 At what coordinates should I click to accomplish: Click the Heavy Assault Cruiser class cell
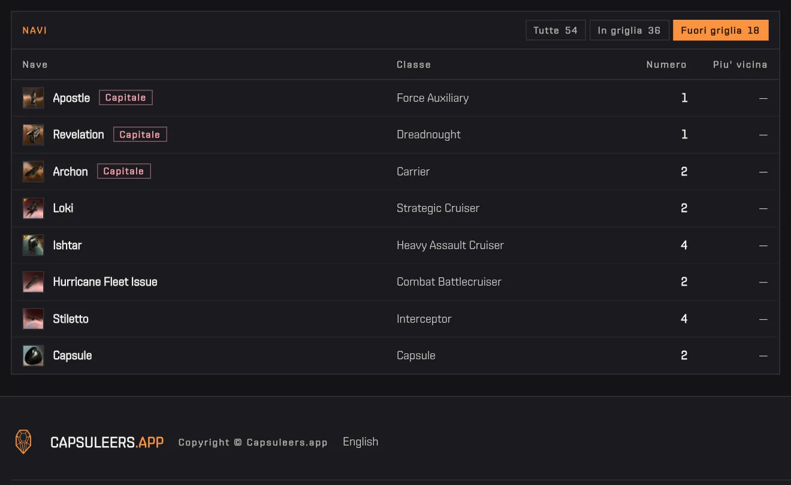450,245
